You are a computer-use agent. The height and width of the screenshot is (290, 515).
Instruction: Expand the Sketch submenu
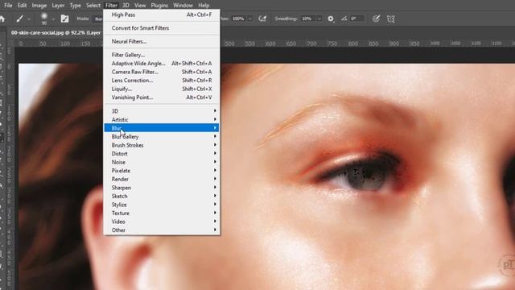(162, 196)
